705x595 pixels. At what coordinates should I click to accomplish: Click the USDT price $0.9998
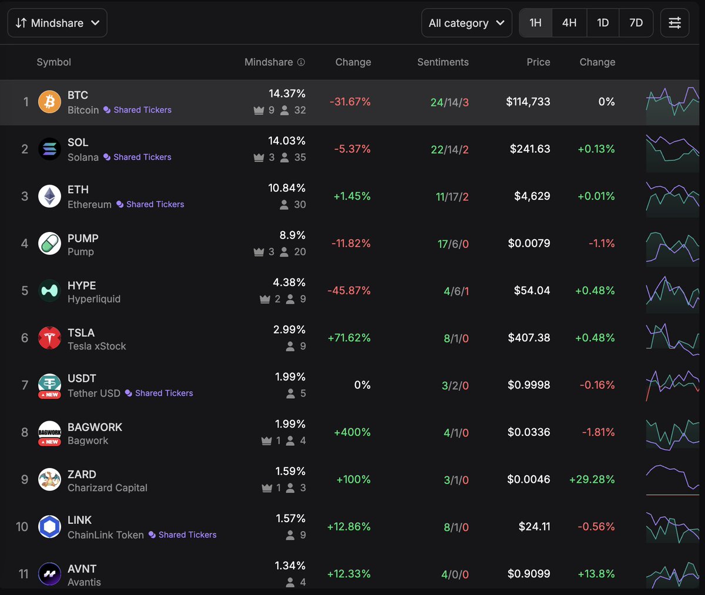pos(529,385)
